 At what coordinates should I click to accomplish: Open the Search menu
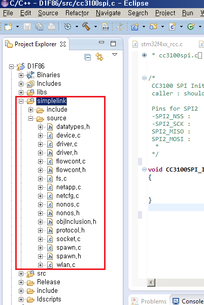pyautogui.click(x=138, y=13)
